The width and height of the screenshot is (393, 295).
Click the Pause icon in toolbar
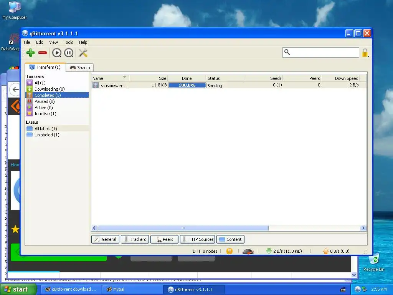click(69, 53)
